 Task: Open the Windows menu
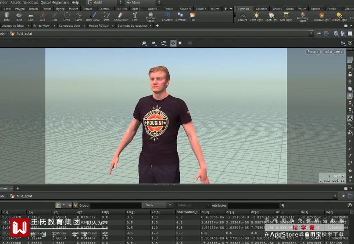30,3
